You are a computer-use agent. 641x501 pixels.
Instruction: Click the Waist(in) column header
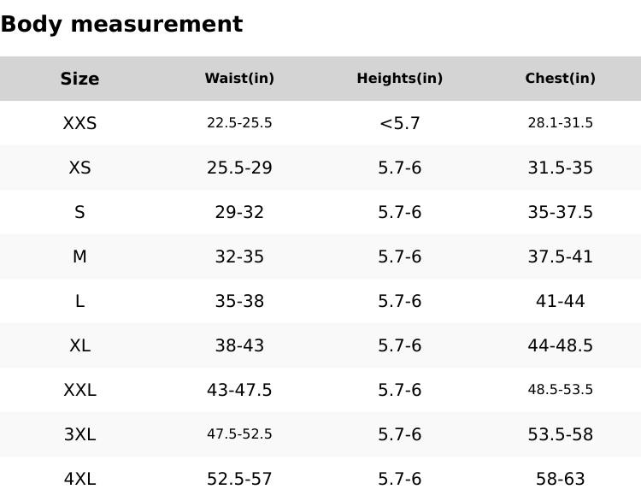coord(239,79)
